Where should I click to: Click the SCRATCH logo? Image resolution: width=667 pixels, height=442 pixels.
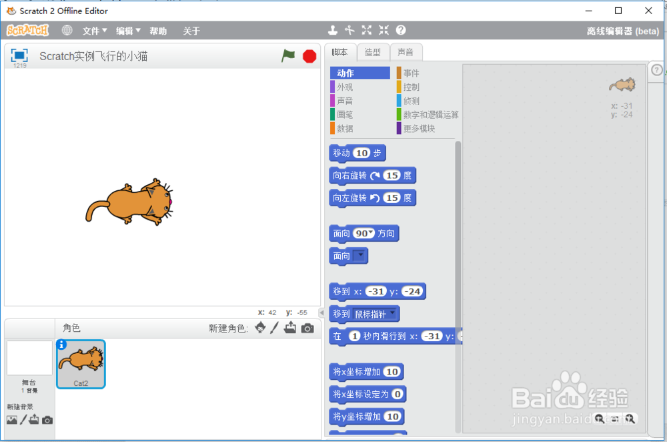coord(27,30)
